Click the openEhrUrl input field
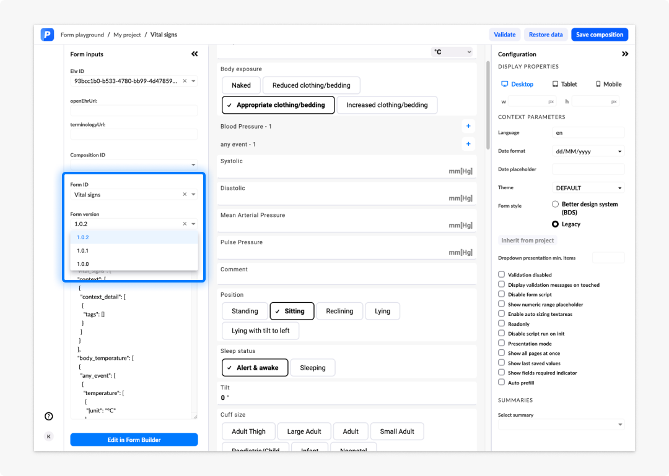The image size is (669, 476). pos(134,110)
